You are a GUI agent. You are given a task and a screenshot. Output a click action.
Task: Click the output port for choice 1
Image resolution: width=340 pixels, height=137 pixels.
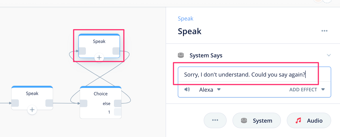click(118, 112)
